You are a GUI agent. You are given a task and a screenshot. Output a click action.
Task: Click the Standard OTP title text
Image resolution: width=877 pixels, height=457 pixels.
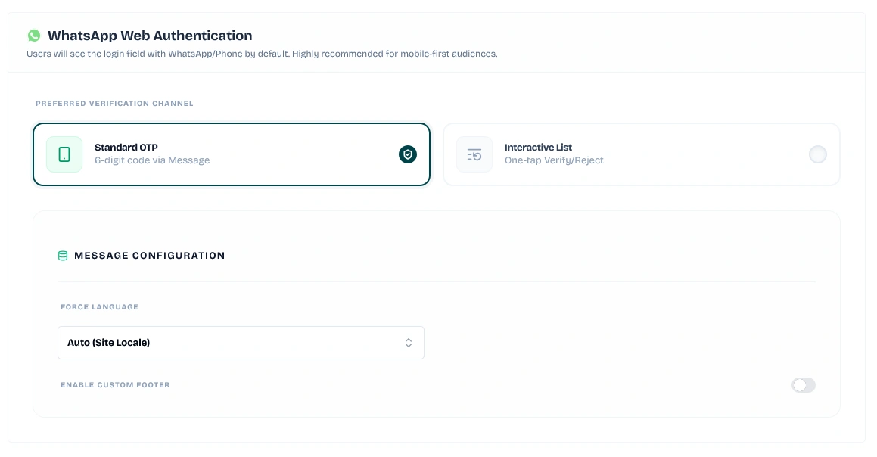(126, 147)
